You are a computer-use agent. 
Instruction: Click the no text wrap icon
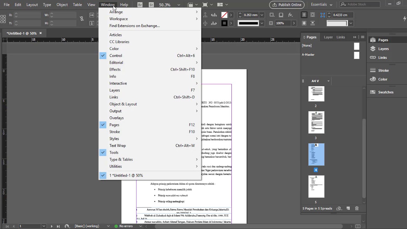(304, 15)
